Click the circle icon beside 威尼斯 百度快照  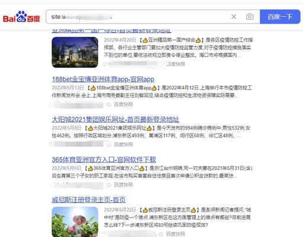click(x=161, y=234)
